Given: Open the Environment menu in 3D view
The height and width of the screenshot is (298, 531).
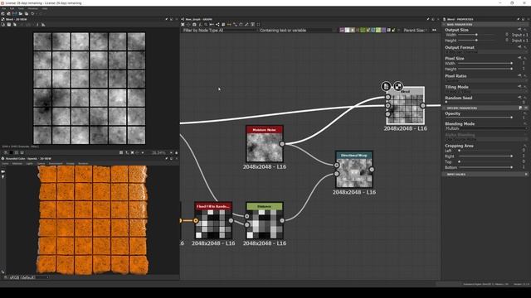Looking at the screenshot, I should tap(56, 164).
